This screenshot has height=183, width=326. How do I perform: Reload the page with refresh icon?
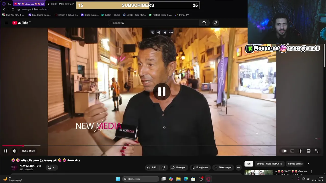pyautogui.click(x=13, y=9)
